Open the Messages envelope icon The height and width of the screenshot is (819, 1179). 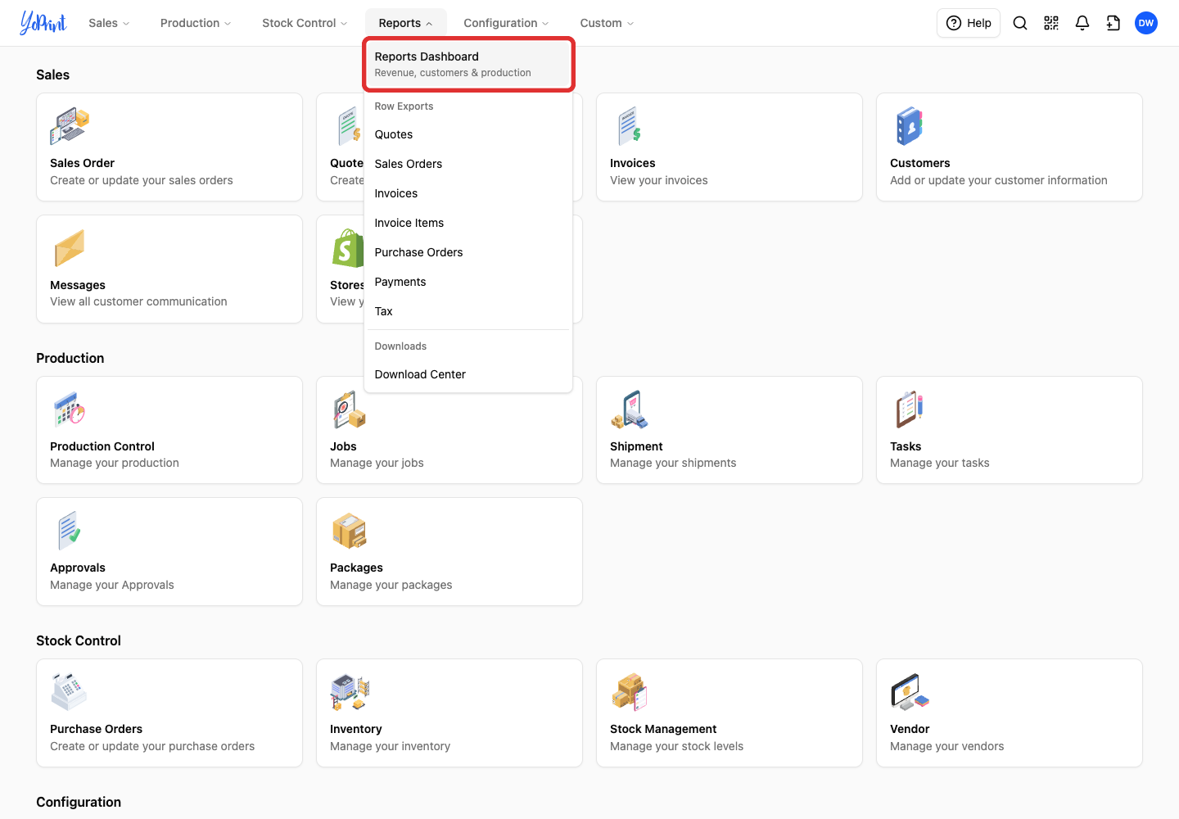point(70,247)
